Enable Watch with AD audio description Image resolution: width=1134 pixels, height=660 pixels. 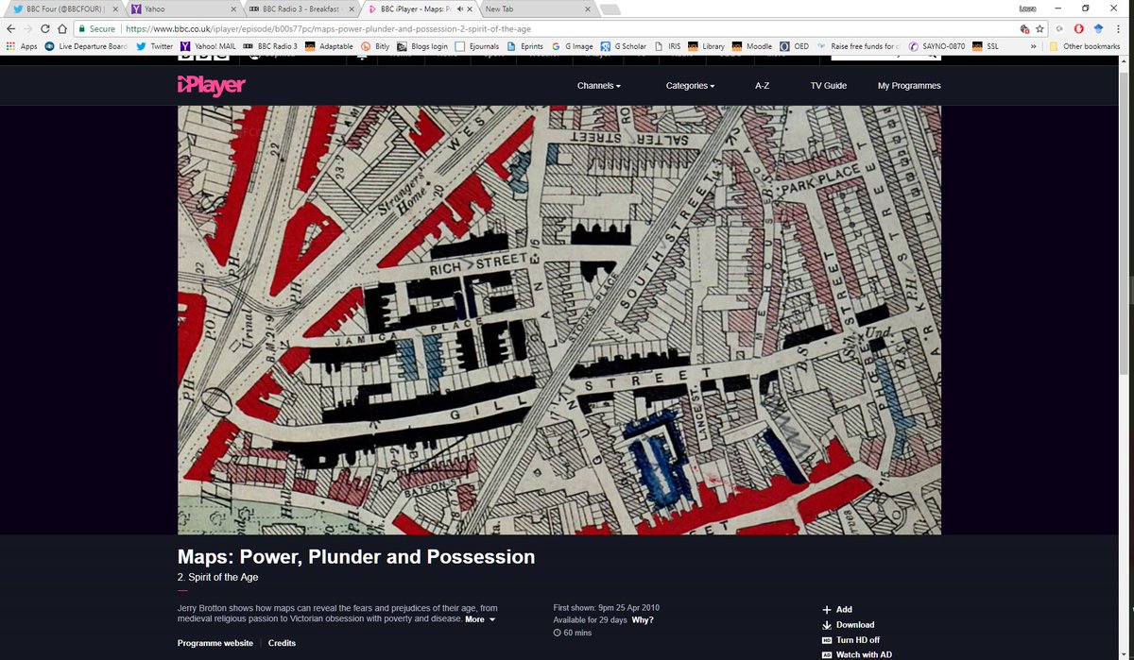tap(856, 654)
